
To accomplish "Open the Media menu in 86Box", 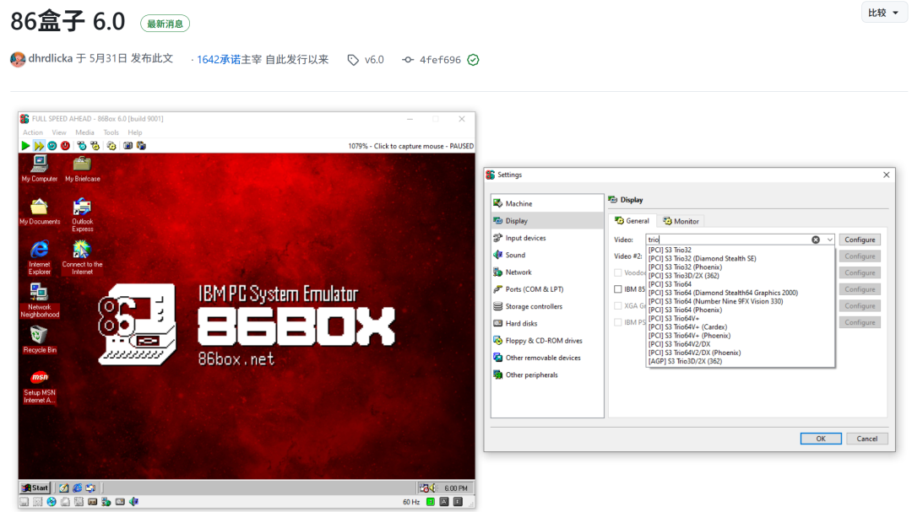I will coord(84,132).
